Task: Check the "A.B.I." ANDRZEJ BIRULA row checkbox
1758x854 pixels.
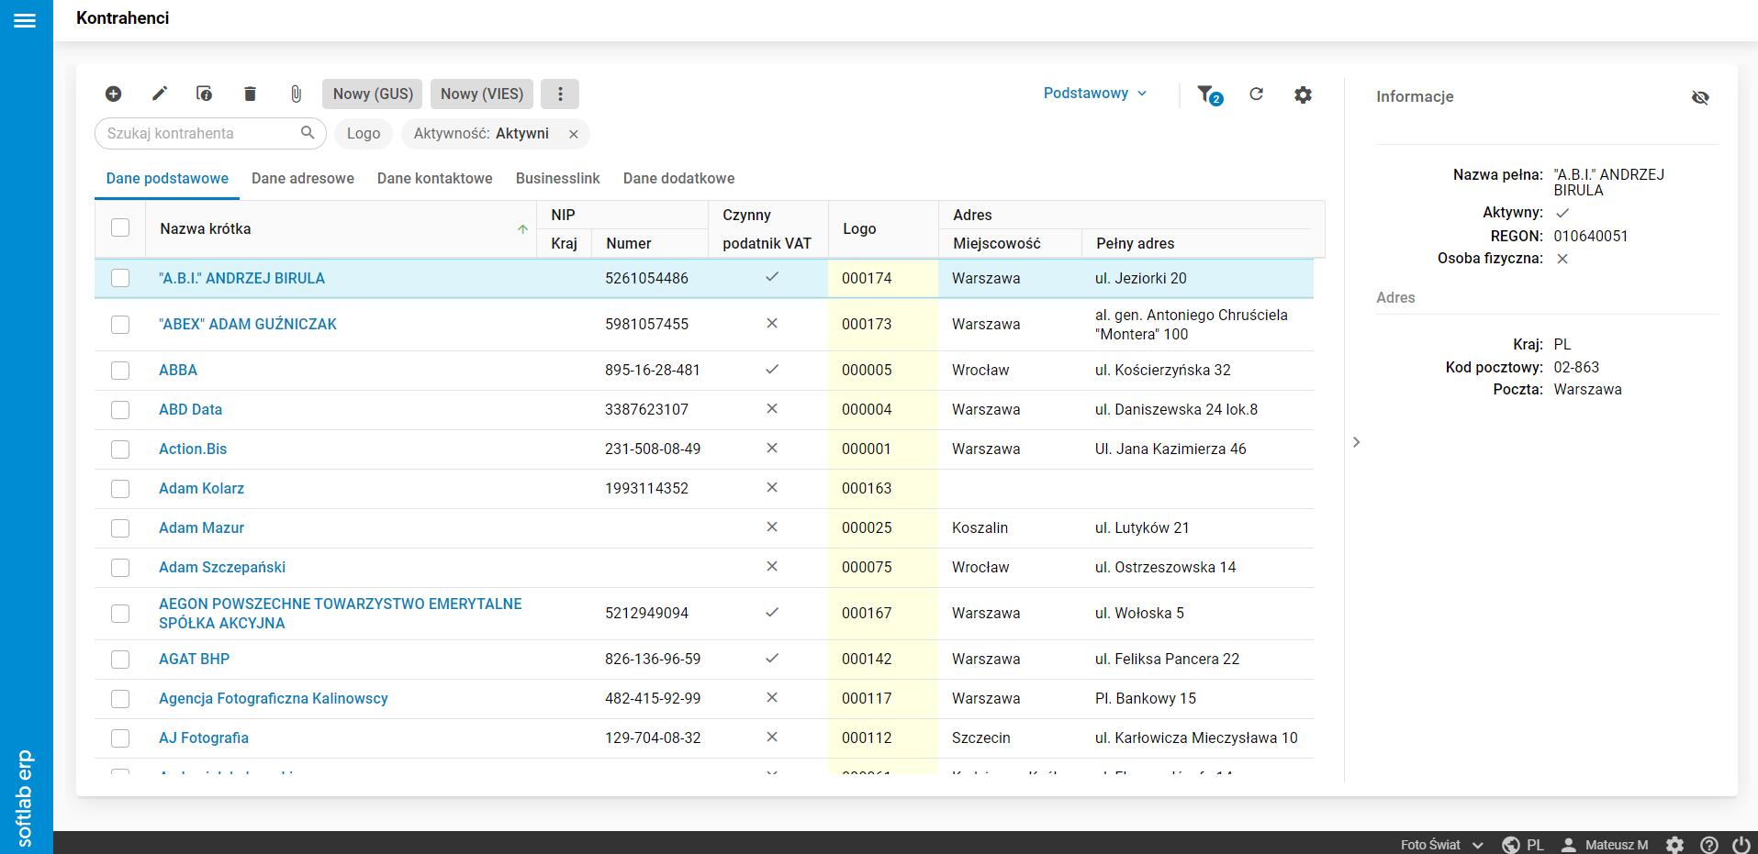Action: (120, 278)
